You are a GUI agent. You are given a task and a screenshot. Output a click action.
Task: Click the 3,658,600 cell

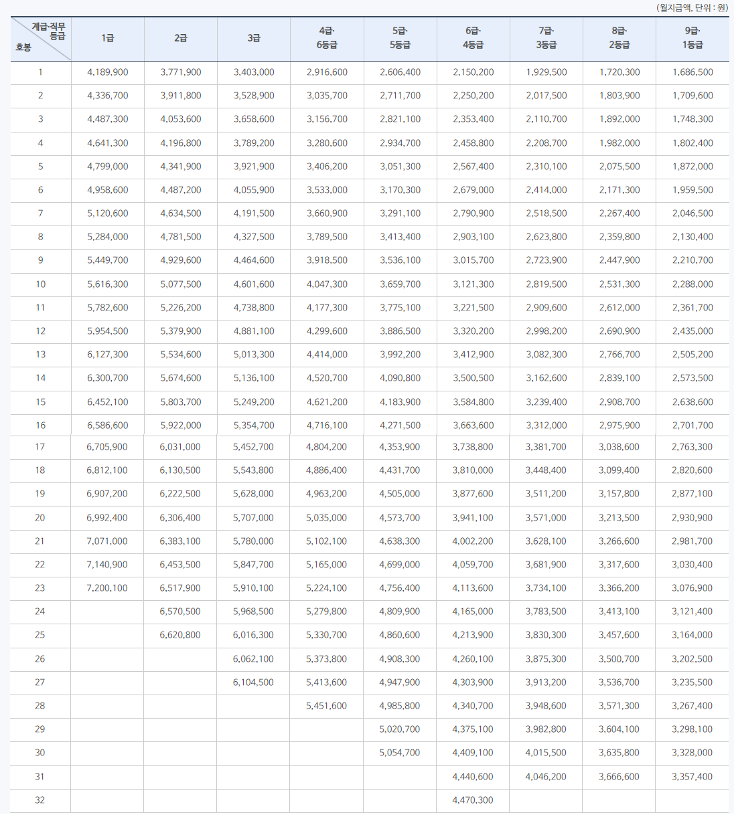point(254,119)
